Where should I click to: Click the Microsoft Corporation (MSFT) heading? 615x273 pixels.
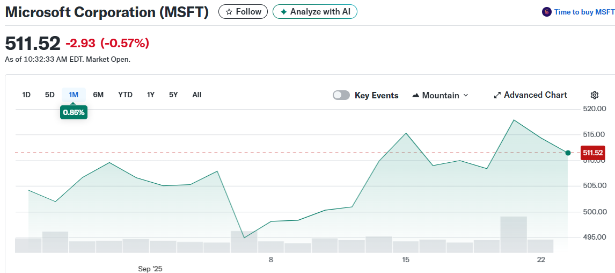[x=107, y=12]
